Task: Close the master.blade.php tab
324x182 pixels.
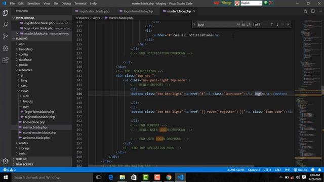Action: click(x=194, y=11)
